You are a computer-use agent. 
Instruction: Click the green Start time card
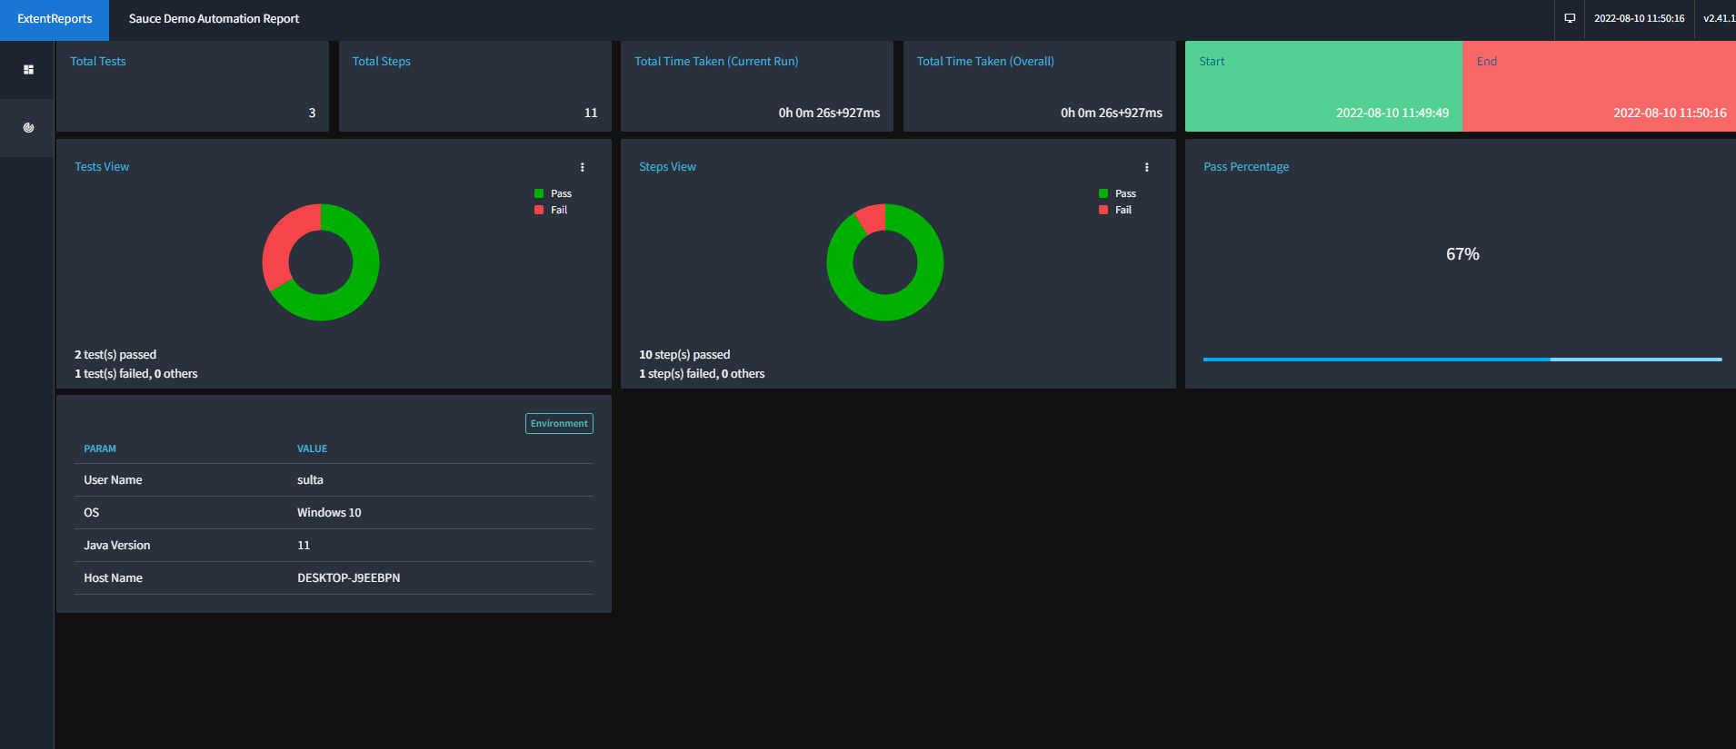(x=1323, y=86)
